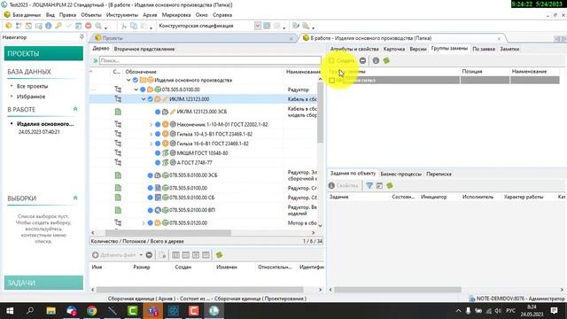Click the green refresh icon in the tasks panel
567x319 pixels.
click(390, 185)
